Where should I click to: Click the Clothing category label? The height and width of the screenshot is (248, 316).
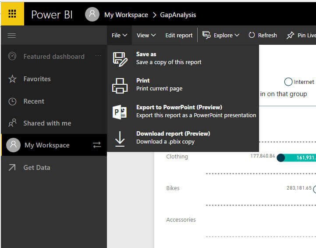[177, 157]
